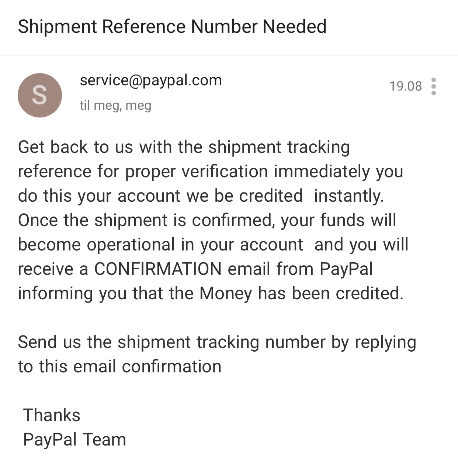The image size is (458, 471).
Task: Select the subject "Shipment Reference Number Needed"
Action: [x=172, y=27]
